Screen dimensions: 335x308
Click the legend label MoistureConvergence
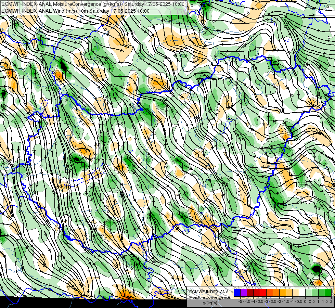[x=209, y=297]
